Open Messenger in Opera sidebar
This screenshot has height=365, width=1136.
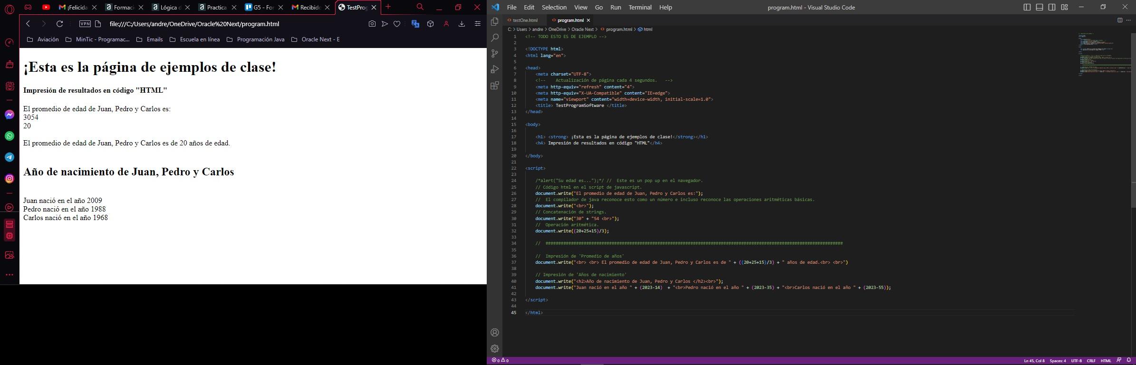pyautogui.click(x=10, y=115)
